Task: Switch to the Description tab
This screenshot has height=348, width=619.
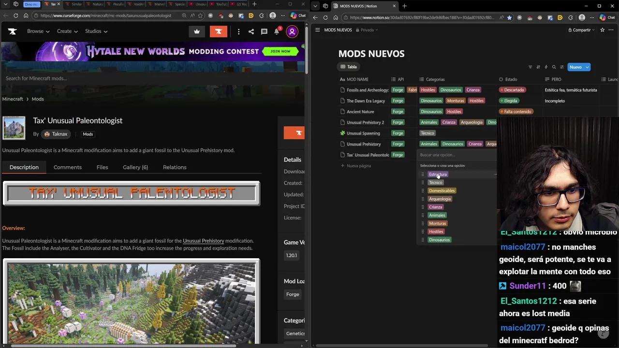Action: [x=24, y=167]
